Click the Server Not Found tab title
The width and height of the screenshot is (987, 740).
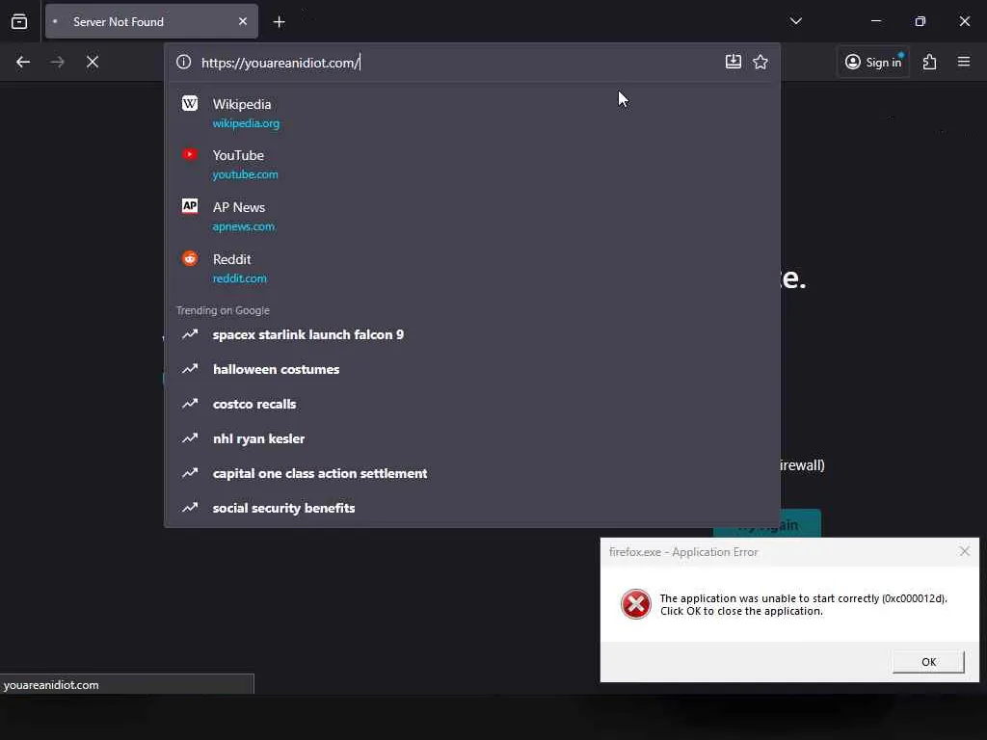point(119,21)
